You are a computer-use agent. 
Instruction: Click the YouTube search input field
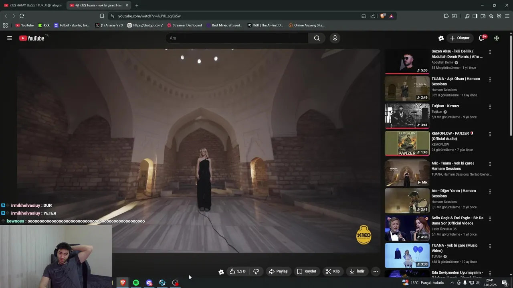[237, 38]
